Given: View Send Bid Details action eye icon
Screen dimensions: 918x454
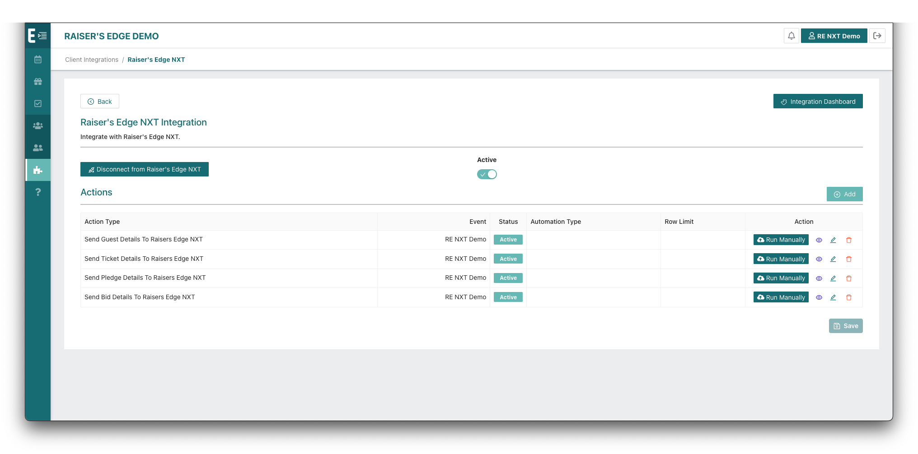Looking at the screenshot, I should point(819,297).
